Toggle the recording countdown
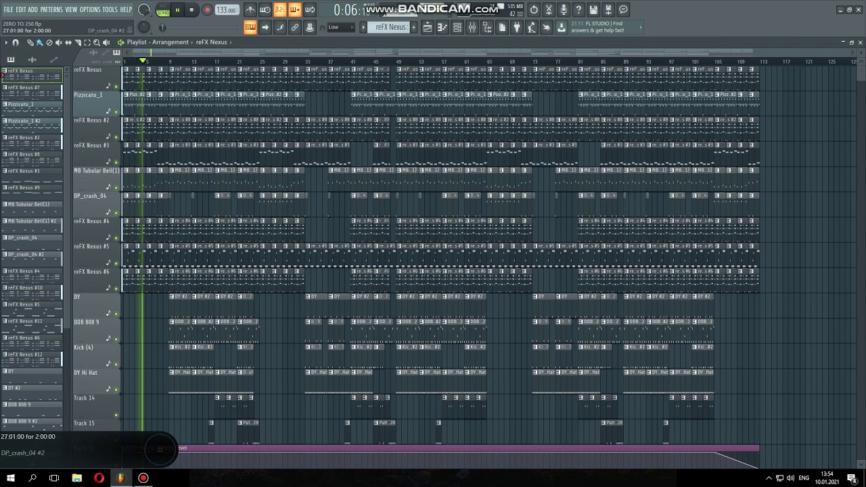This screenshot has width=866, height=487. [x=280, y=9]
